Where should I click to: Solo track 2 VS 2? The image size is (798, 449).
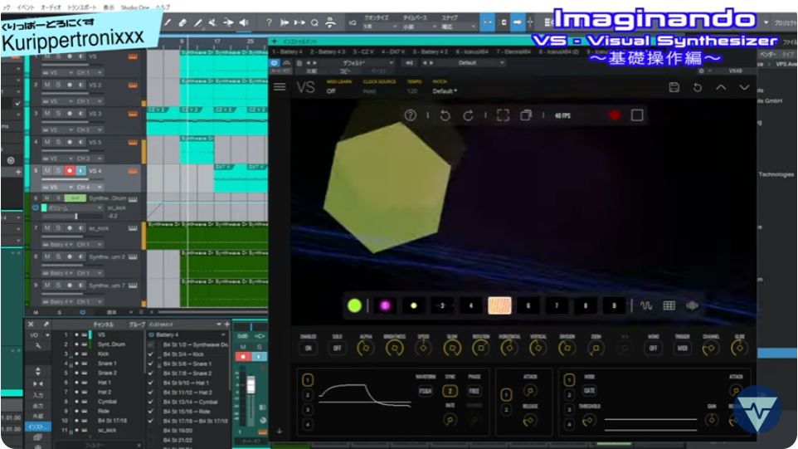[58, 85]
